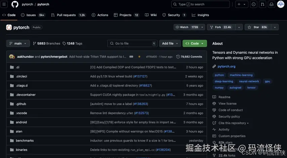
Task: Click the machine-learning topic tag
Action: (241, 75)
